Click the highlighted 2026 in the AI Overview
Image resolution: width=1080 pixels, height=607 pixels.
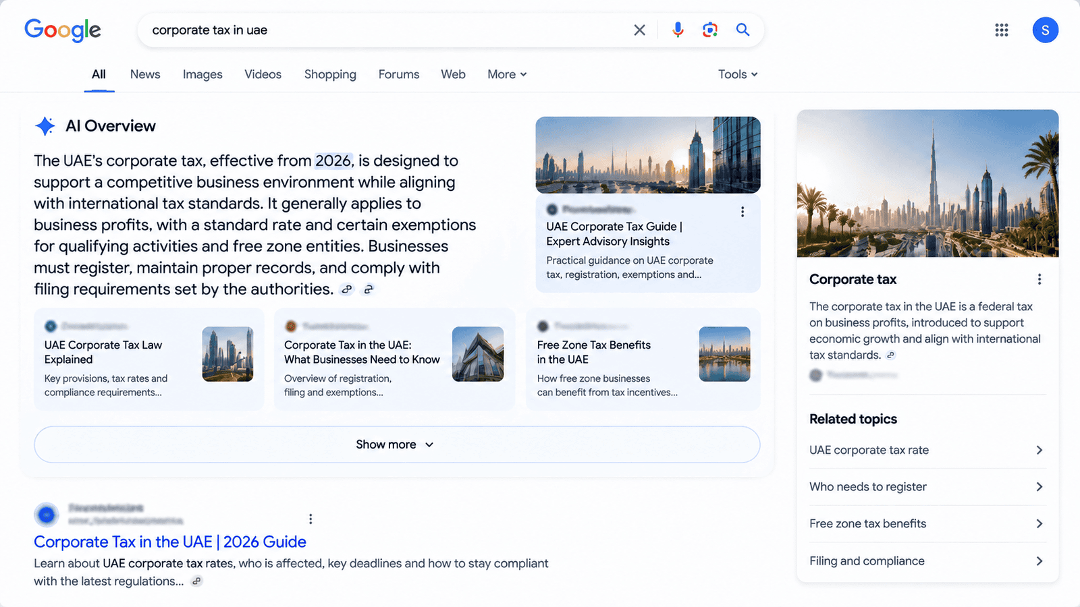coord(333,161)
